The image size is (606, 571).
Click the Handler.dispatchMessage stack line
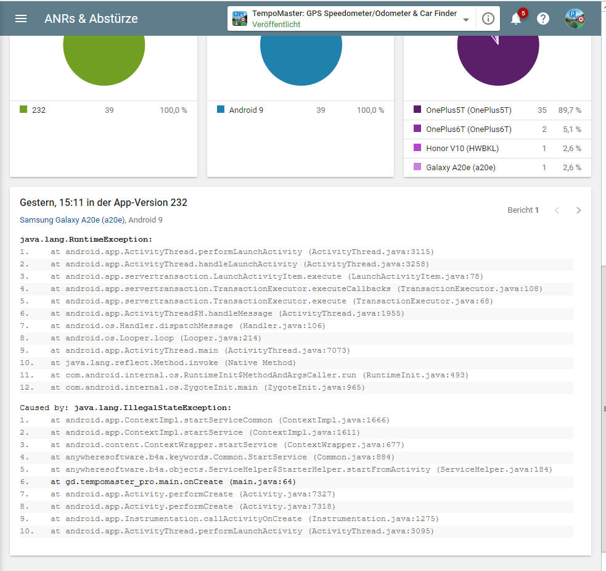[x=297, y=326]
